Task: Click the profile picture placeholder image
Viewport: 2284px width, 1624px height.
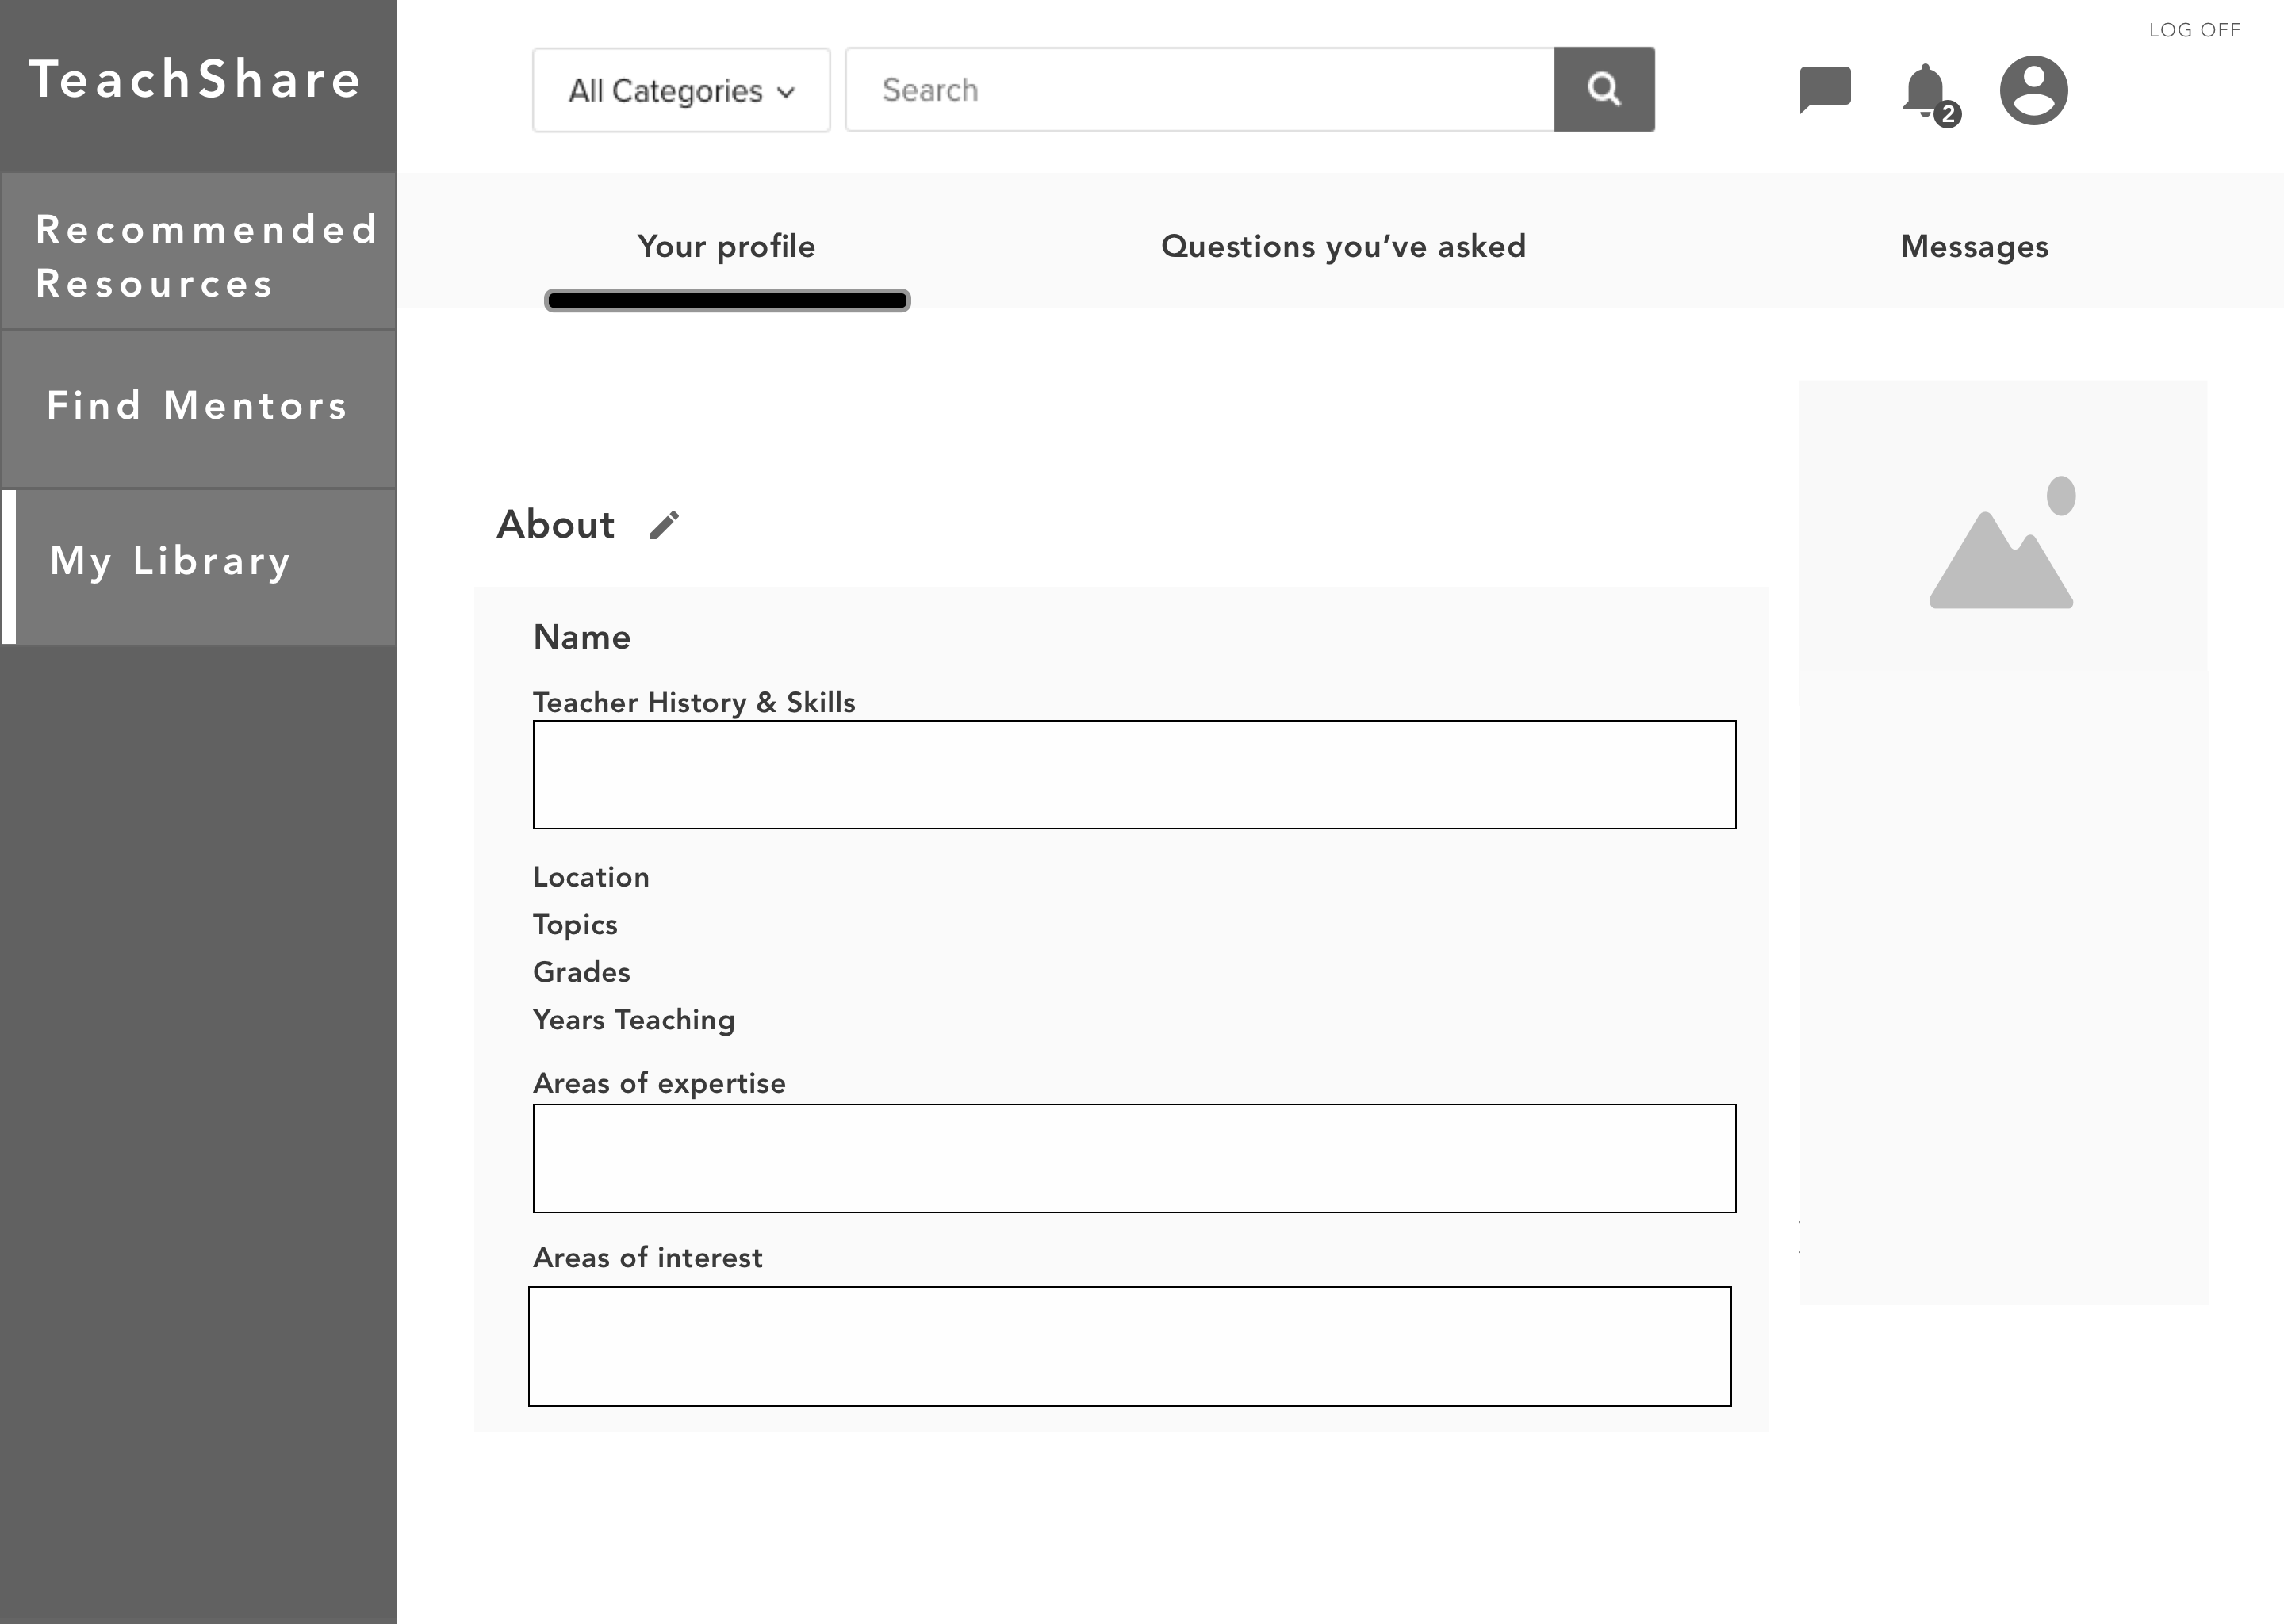Action: pyautogui.click(x=2002, y=543)
